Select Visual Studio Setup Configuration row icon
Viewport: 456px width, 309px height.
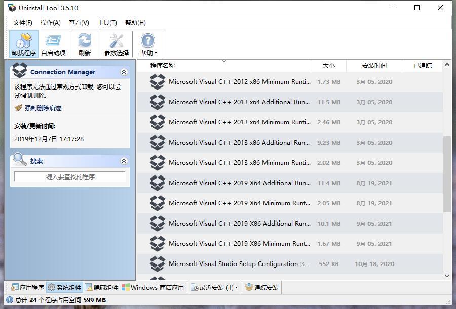point(158,264)
